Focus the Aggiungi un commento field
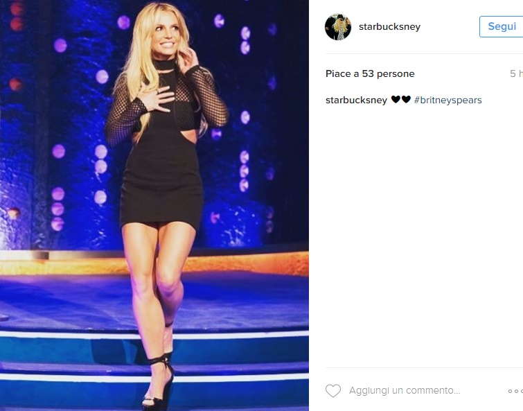523x411 pixels. click(x=405, y=391)
